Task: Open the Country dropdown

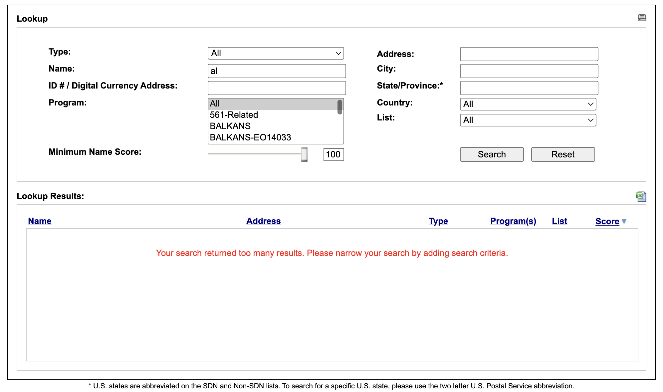Action: click(x=528, y=104)
